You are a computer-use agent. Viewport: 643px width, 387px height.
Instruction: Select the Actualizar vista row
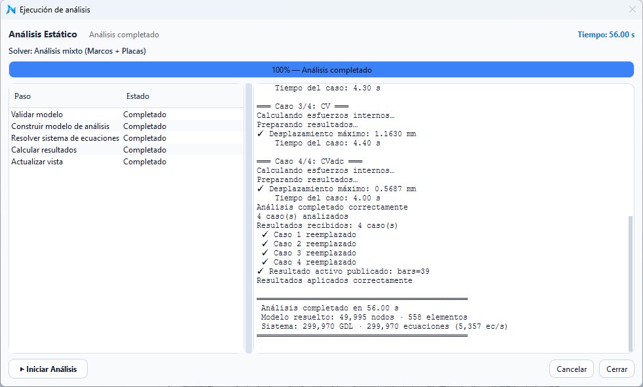pos(126,162)
